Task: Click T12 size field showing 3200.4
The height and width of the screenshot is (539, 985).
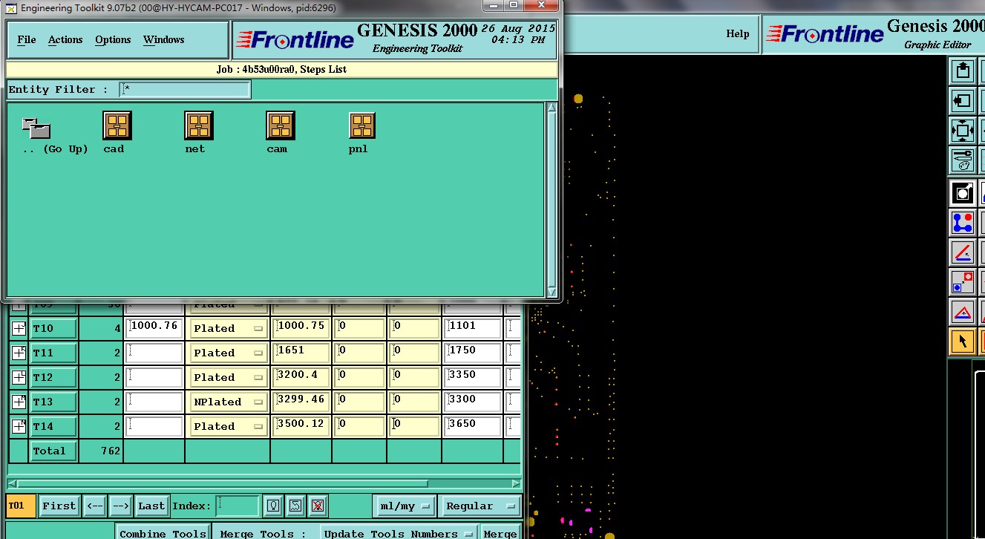Action: [x=301, y=377]
